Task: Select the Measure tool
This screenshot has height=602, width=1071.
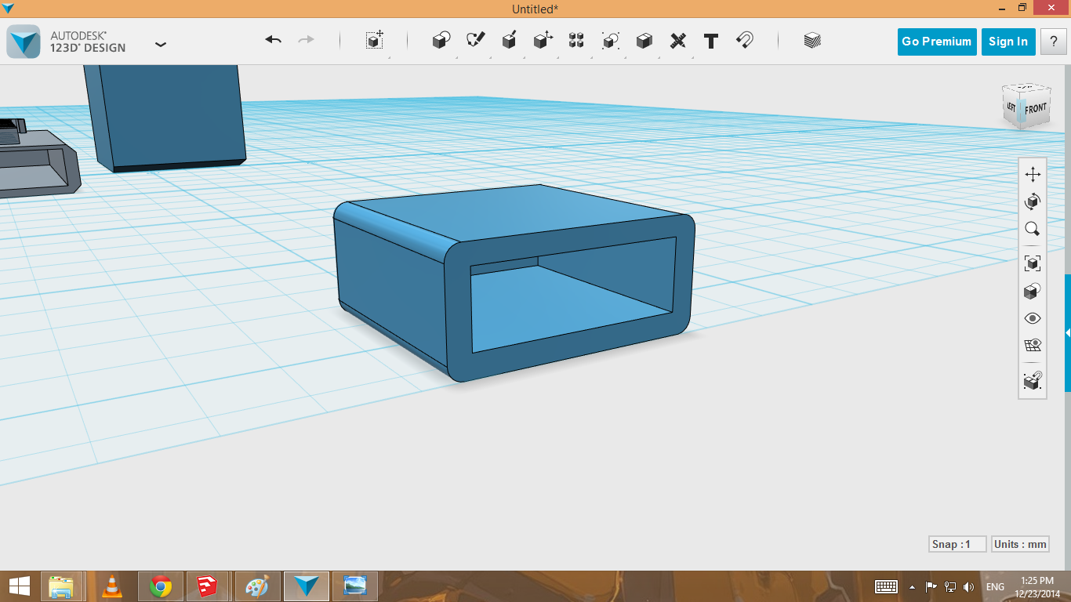Action: coord(678,41)
